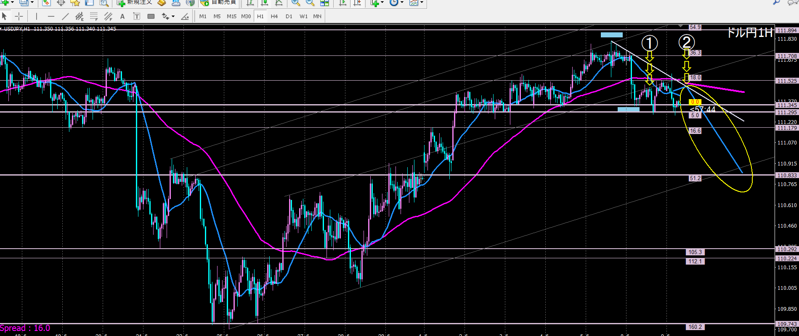Switch to M15 timeframe

pyautogui.click(x=231, y=16)
